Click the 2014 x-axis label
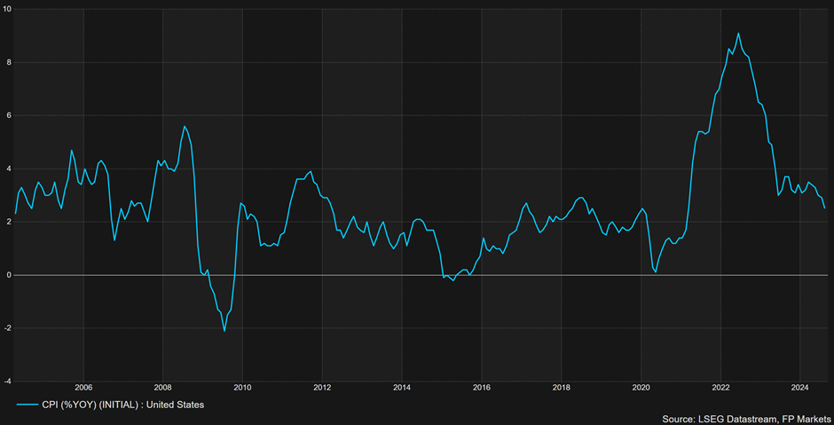Image resolution: width=834 pixels, height=425 pixels. click(402, 387)
